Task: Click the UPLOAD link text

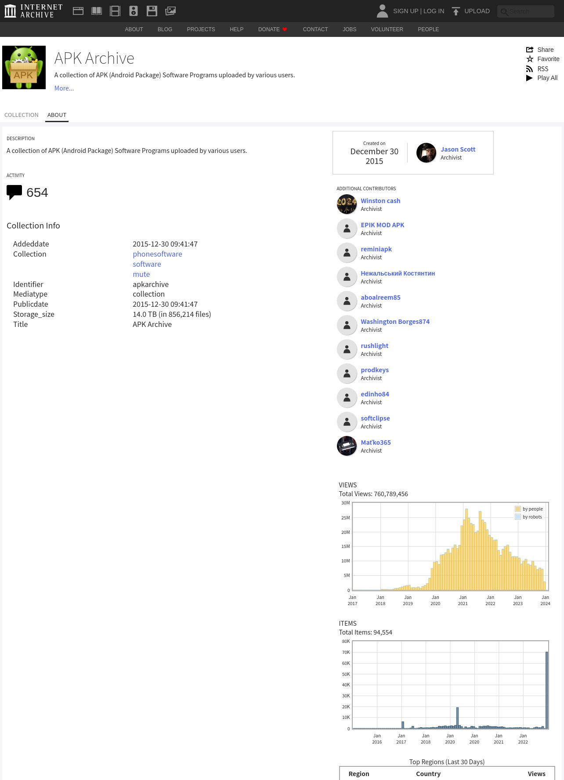Action: coord(477,11)
